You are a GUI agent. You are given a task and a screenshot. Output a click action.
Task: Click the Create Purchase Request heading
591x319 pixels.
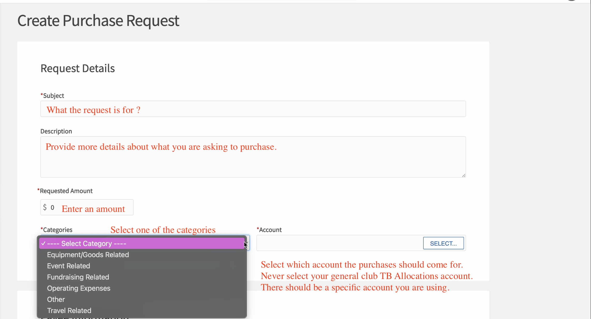tap(98, 21)
